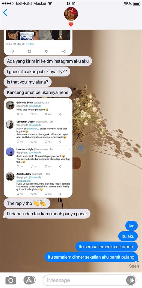Go back using the blue chevron
Image resolution: width=142 pixels, height=288 pixels.
[5, 13]
